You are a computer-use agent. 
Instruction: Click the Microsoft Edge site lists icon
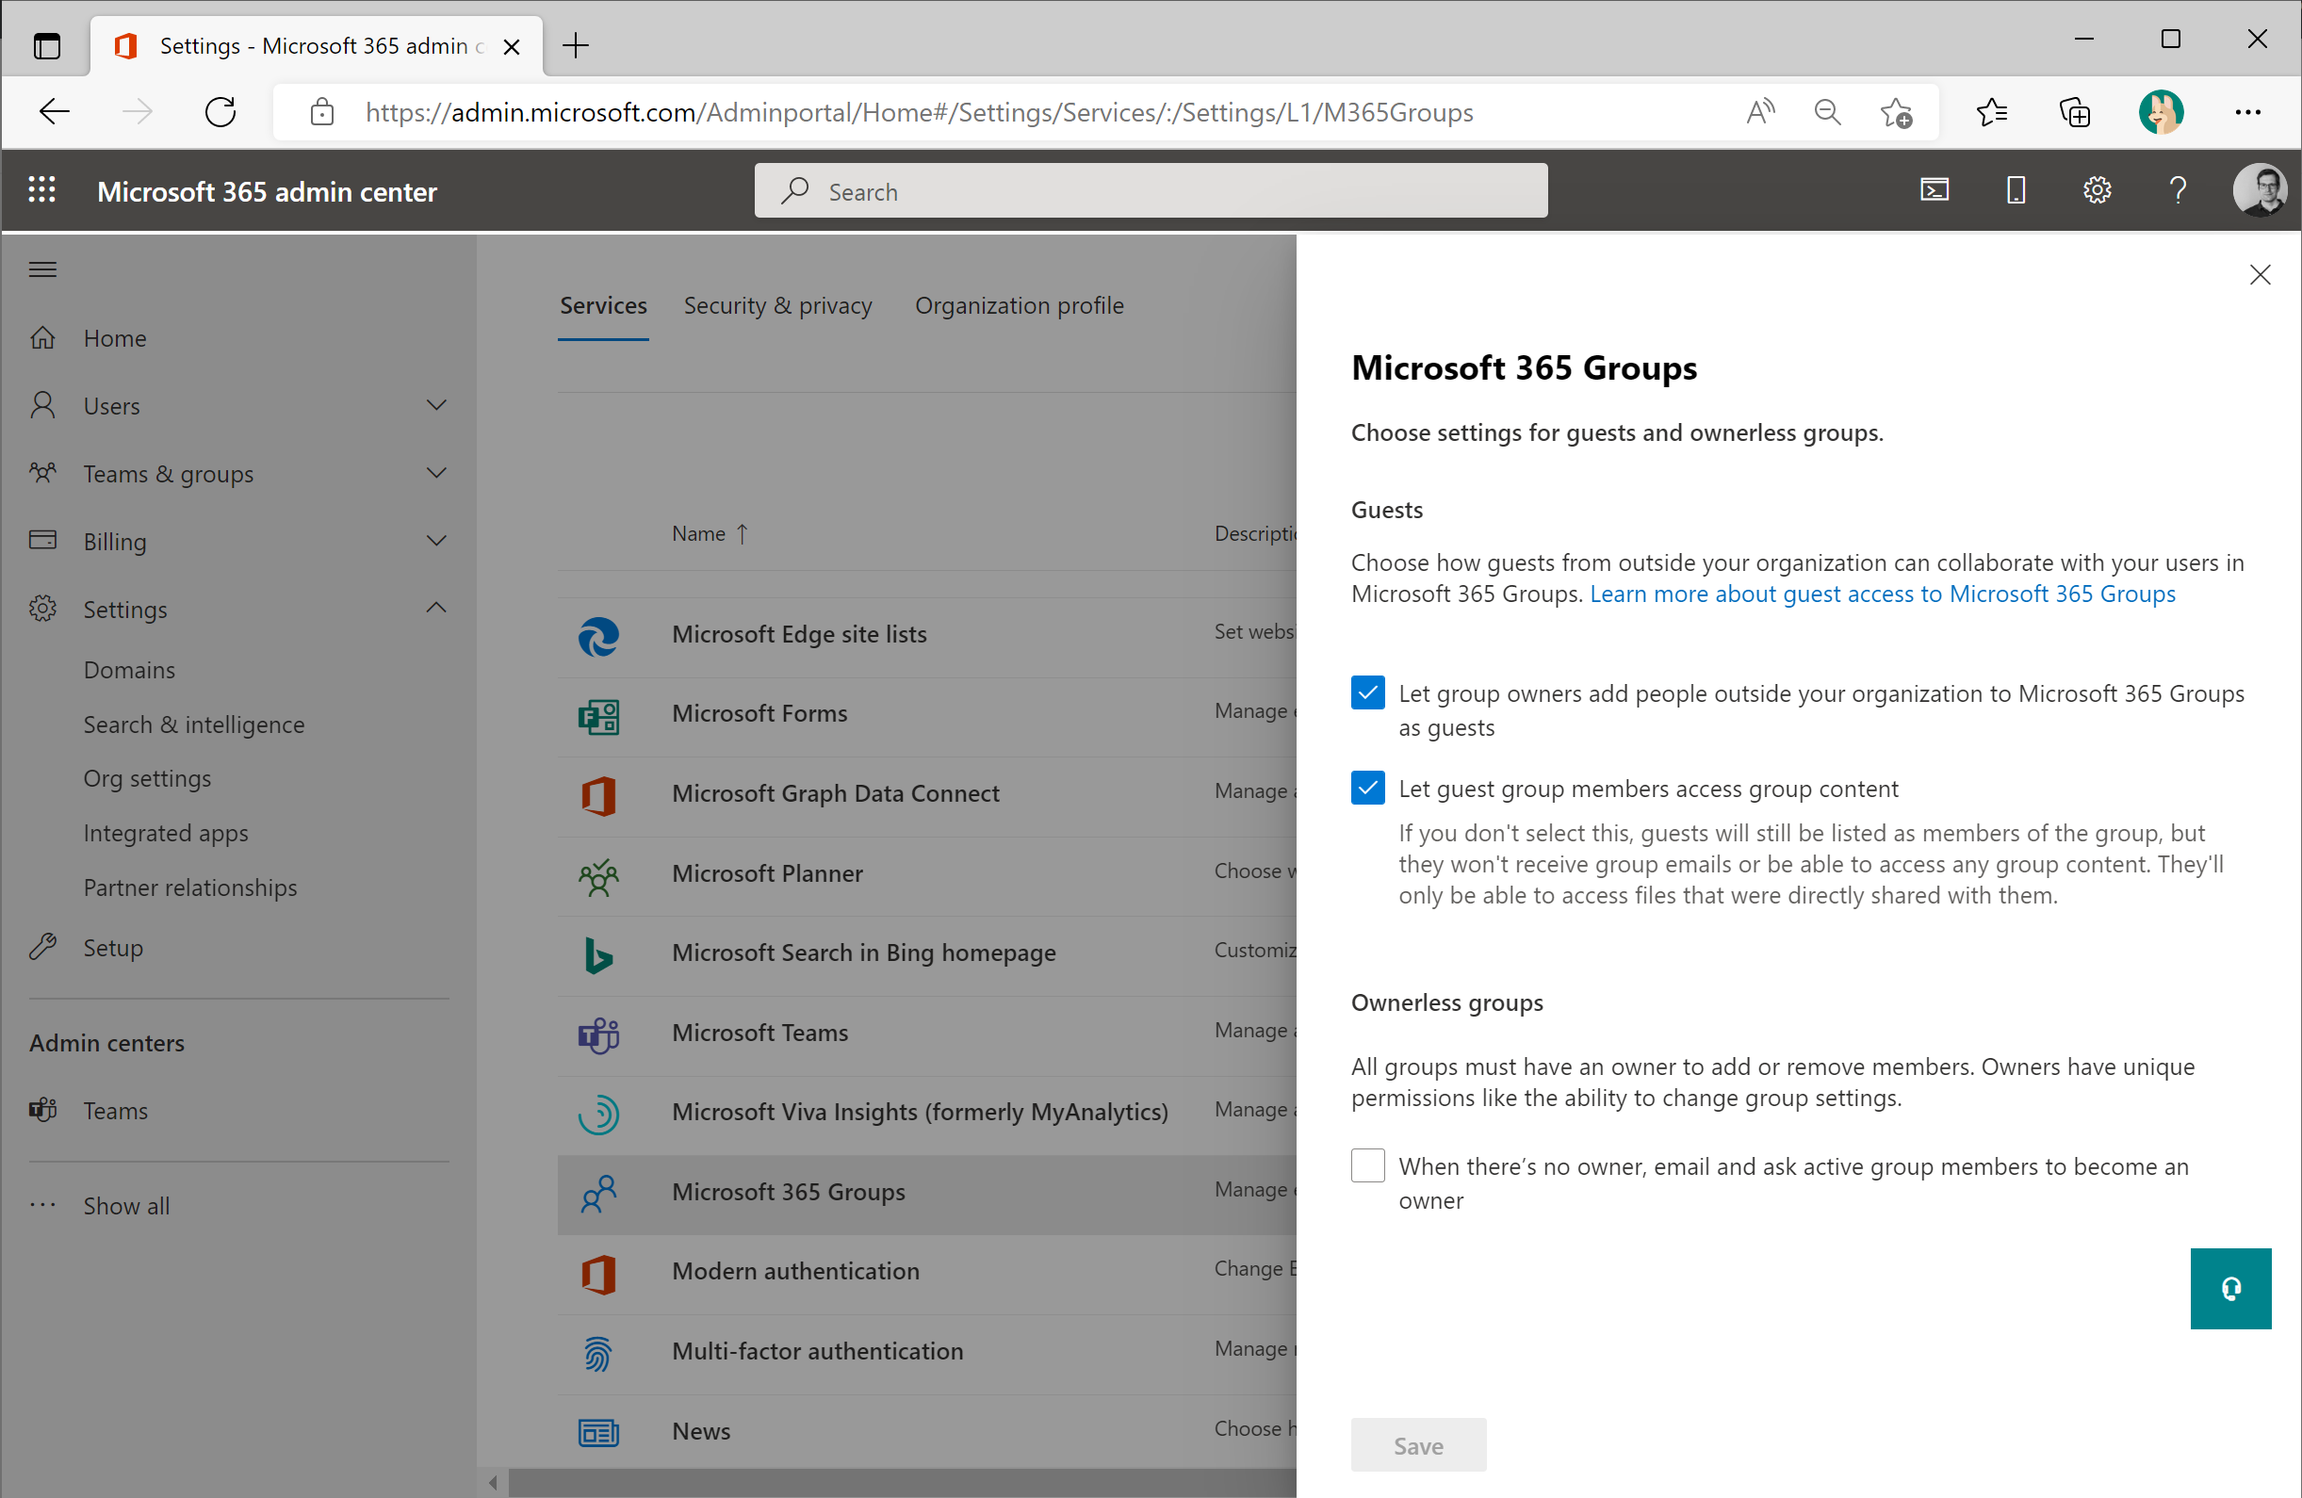[x=598, y=635]
